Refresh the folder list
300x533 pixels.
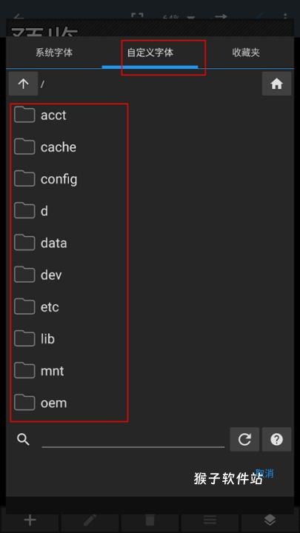(x=244, y=440)
